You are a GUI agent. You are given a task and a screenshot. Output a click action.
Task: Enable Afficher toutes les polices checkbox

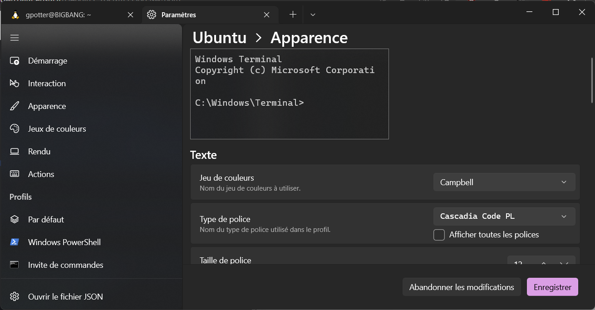click(439, 235)
